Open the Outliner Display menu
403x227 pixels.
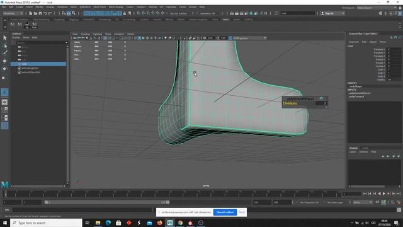(x=16, y=38)
